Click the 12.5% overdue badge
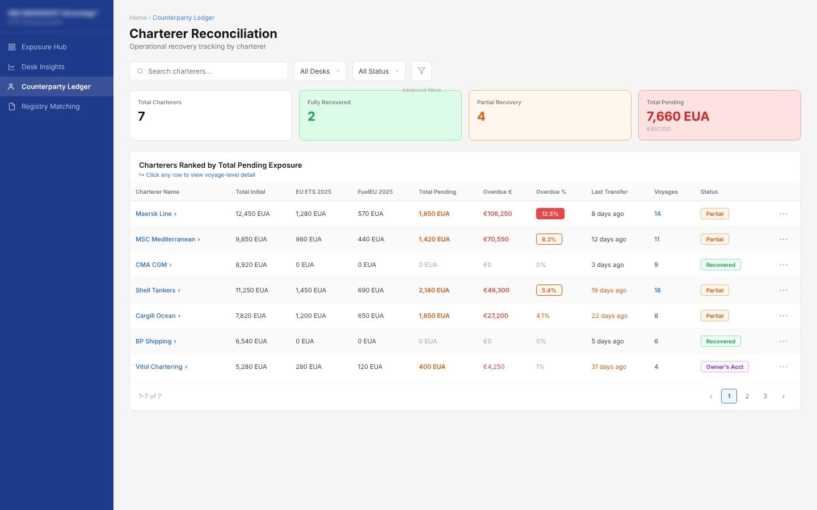The image size is (817, 510). [x=550, y=214]
